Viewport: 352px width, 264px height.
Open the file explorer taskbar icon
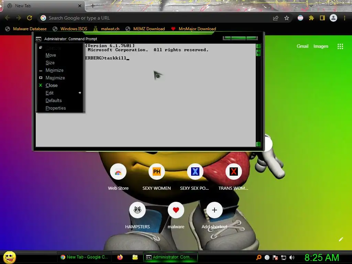pyautogui.click(x=135, y=257)
